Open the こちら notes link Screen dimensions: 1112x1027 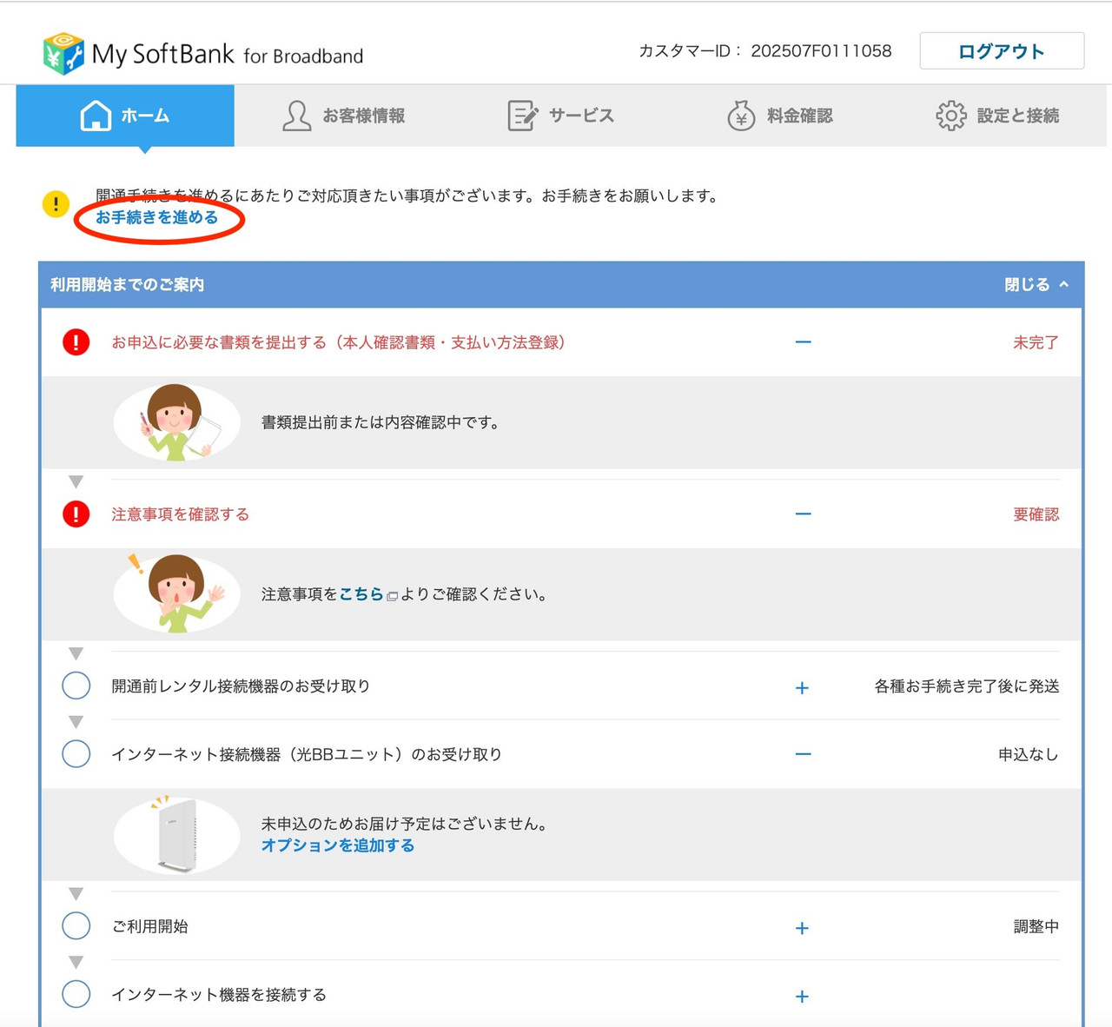tap(361, 594)
